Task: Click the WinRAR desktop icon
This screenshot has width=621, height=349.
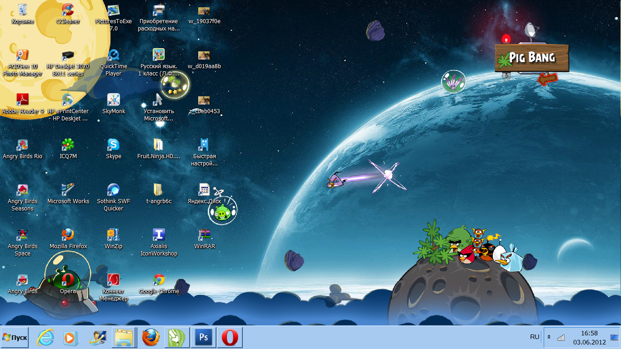Action: pyautogui.click(x=204, y=235)
